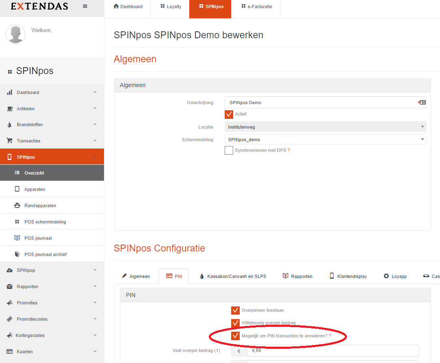Image resolution: width=440 pixels, height=363 pixels.
Task: Switch to Loyapp tab
Action: [x=395, y=276]
